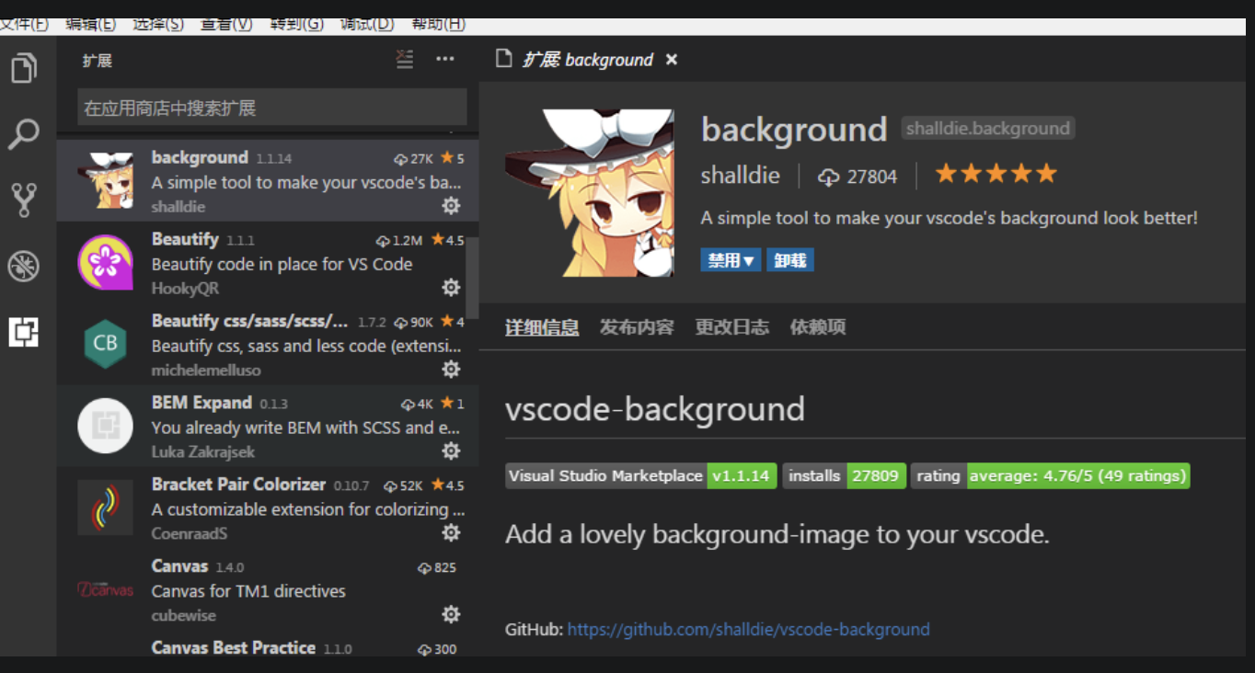Click the installs 27809 badge
This screenshot has width=1255, height=673.
tap(845, 476)
